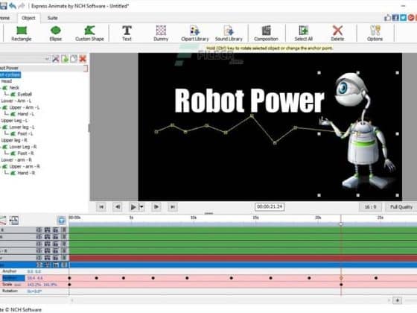417x313 pixels.
Task: Click the timeline horizontal scrollbar
Action: click(230, 300)
